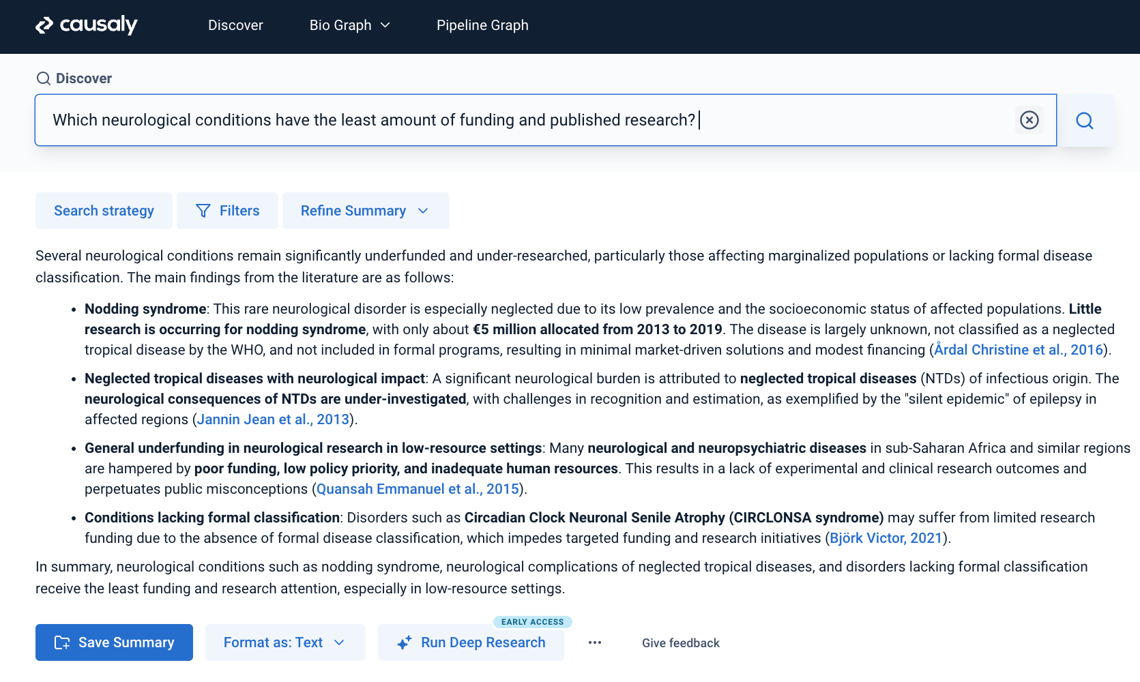Click the Causaly logo
Screen dimensions: 1140x682
point(86,25)
